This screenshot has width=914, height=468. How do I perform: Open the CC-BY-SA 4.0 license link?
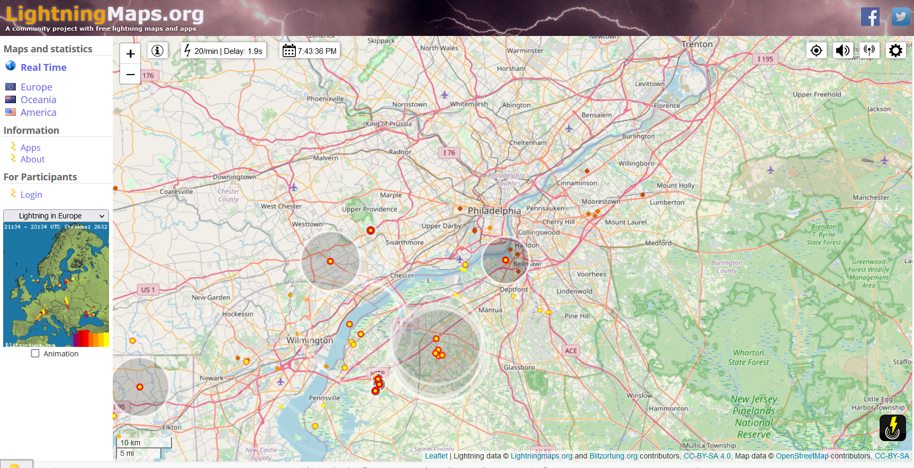[x=707, y=456]
